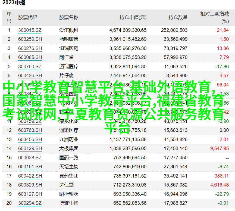Click stock name 太极集团
This screenshot has height=211, width=235.
pyautogui.click(x=69, y=148)
